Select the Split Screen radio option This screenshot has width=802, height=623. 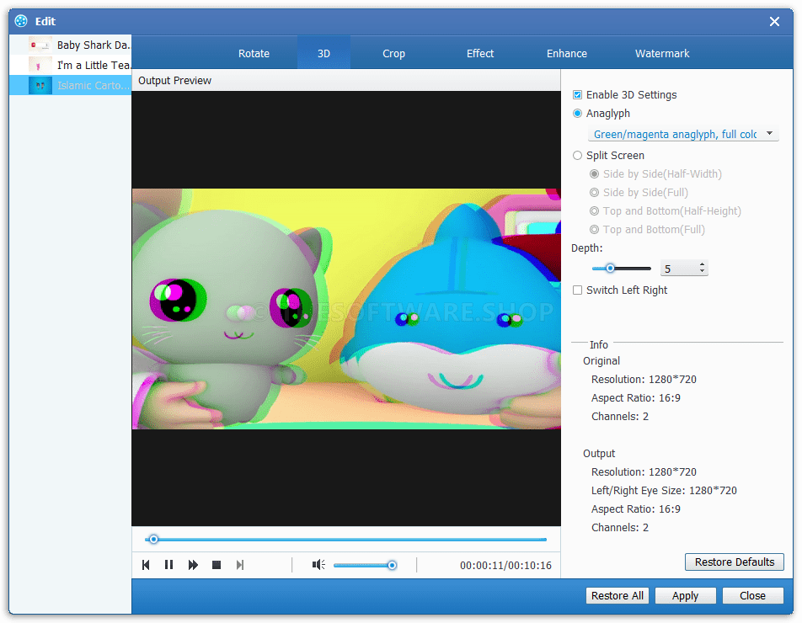577,156
